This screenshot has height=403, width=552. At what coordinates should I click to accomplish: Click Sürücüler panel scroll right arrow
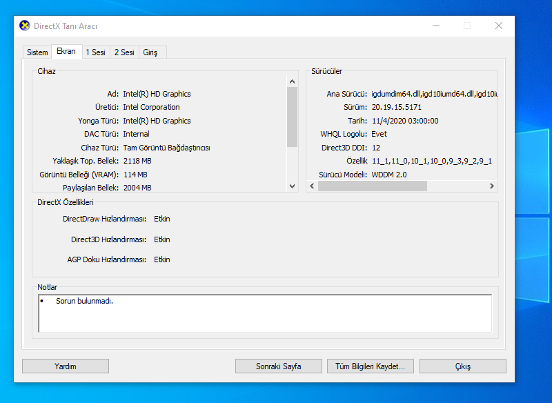tap(492, 186)
